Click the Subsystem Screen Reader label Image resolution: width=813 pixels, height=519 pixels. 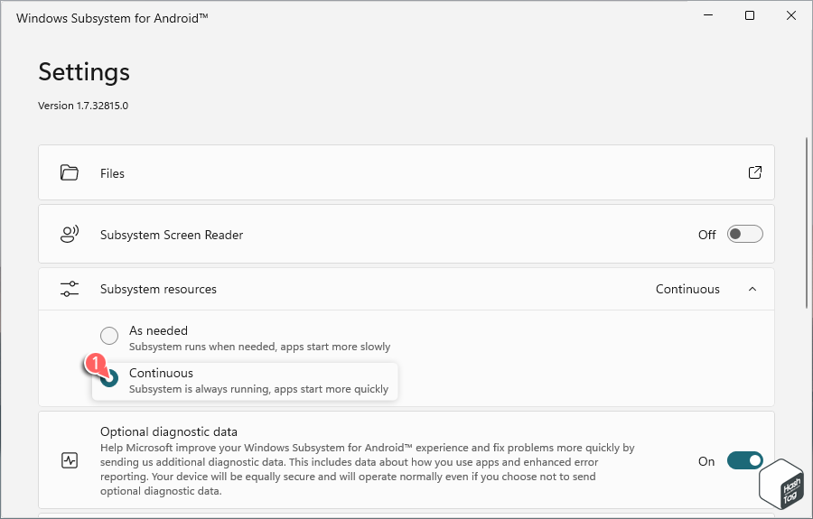click(172, 235)
